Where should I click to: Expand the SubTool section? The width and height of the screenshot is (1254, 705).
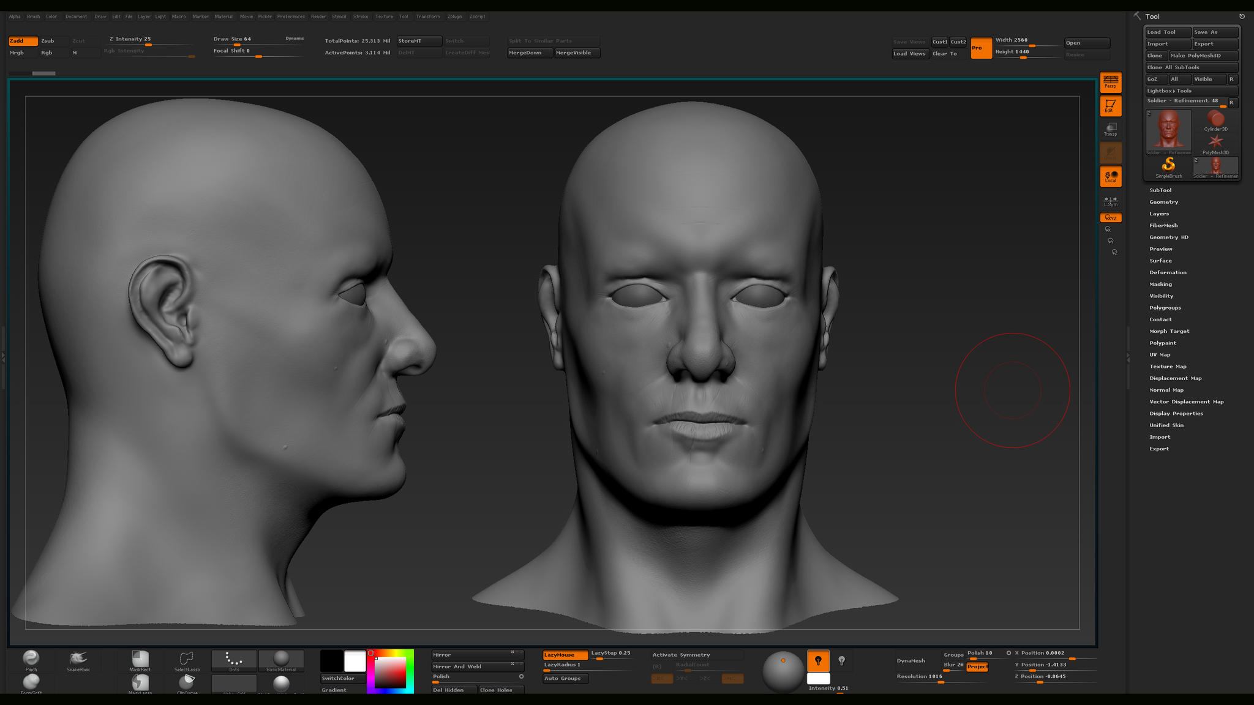[x=1160, y=190]
